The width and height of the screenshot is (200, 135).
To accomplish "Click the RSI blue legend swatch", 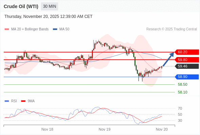I will pos(7,101).
